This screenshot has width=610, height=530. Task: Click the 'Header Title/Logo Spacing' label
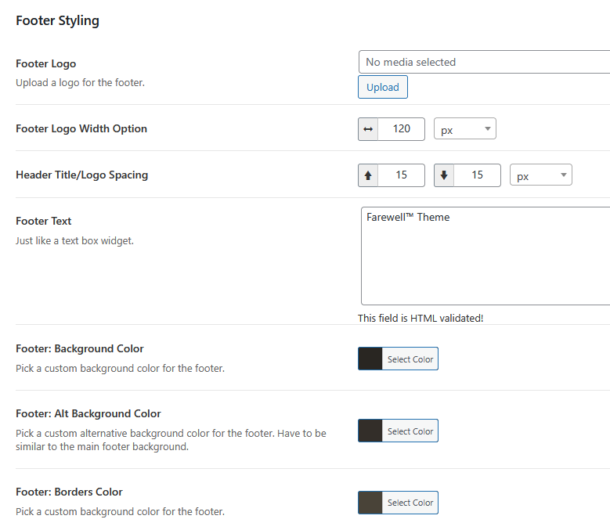81,175
